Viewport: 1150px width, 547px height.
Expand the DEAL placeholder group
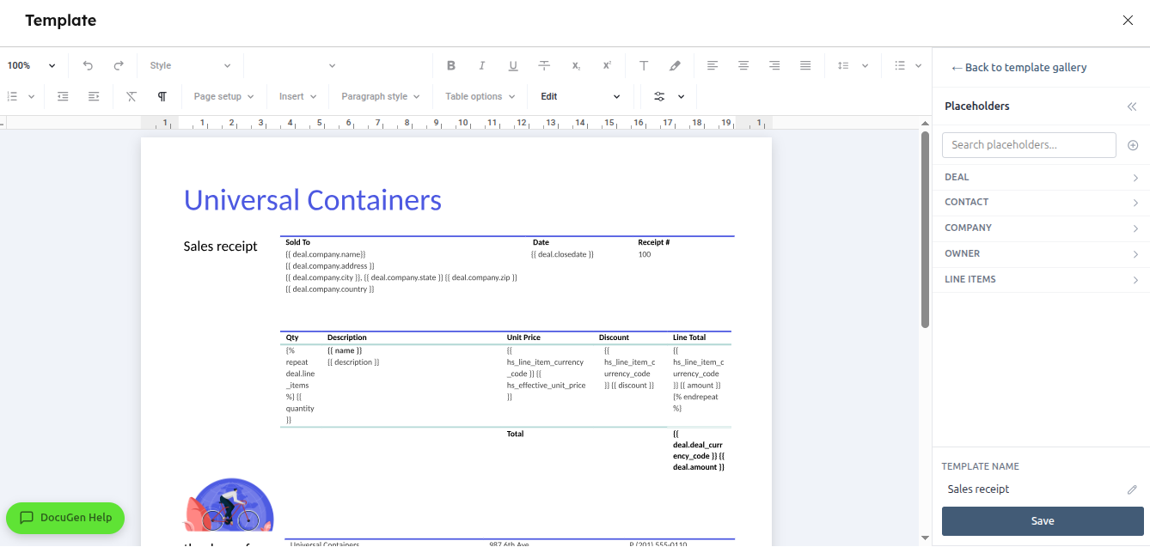[x=1041, y=177]
